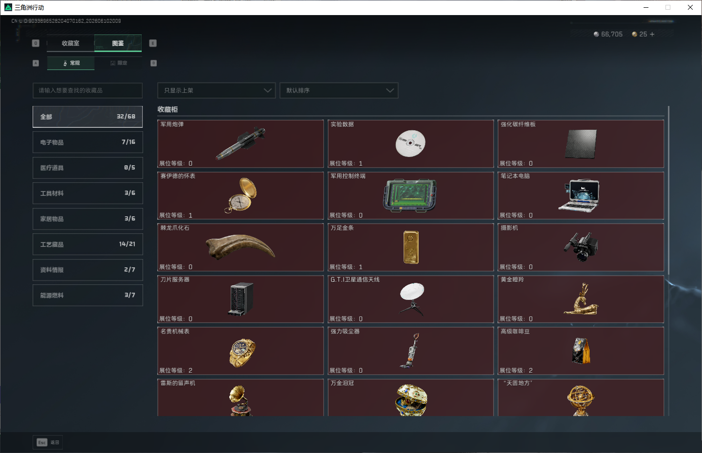Select the 名贵机械表 gold watch icon

pos(242,352)
